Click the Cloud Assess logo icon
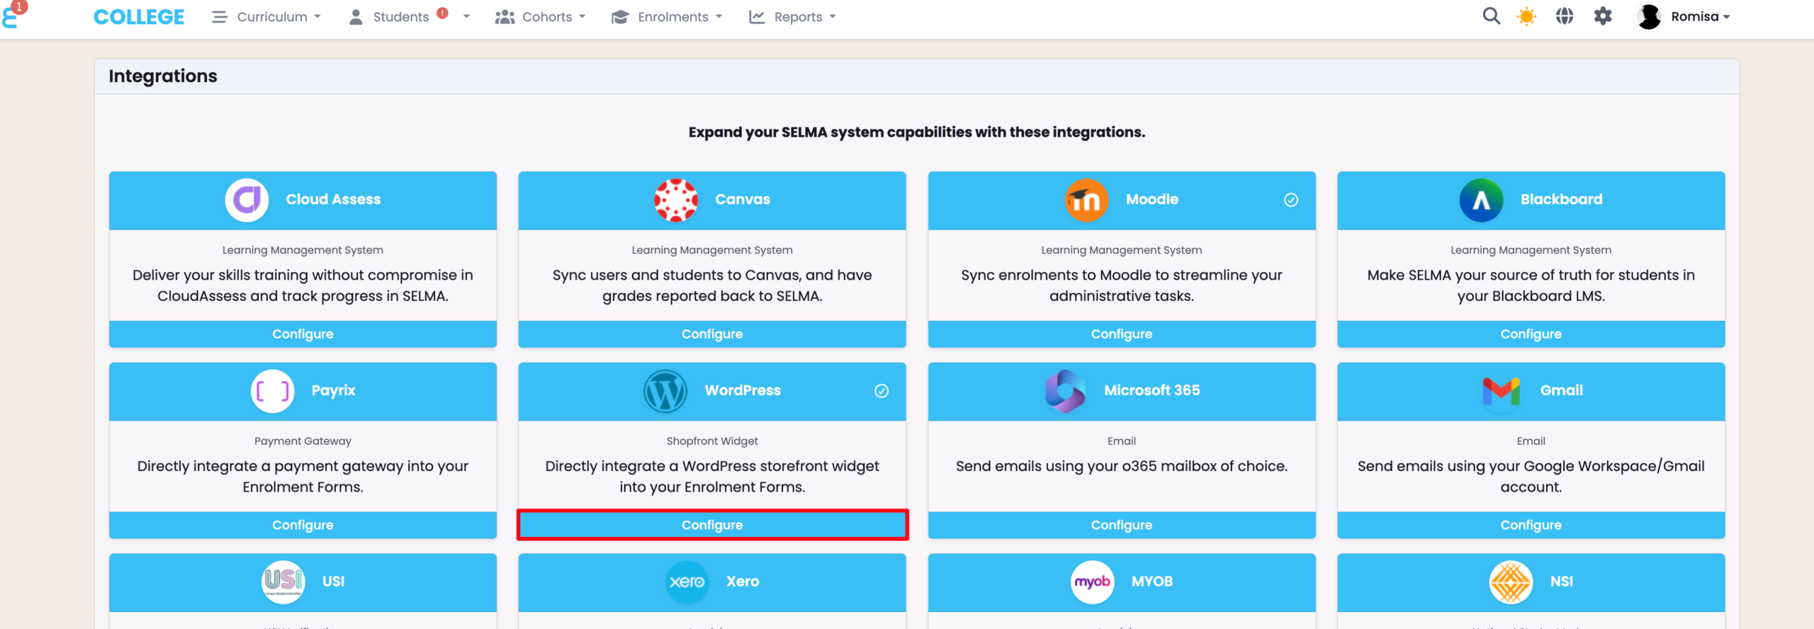The width and height of the screenshot is (1814, 629). pyautogui.click(x=247, y=200)
